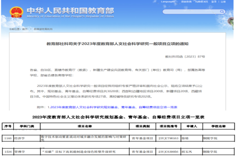Click the national emblem logo
The width and height of the screenshot is (236, 157).
(17, 12)
